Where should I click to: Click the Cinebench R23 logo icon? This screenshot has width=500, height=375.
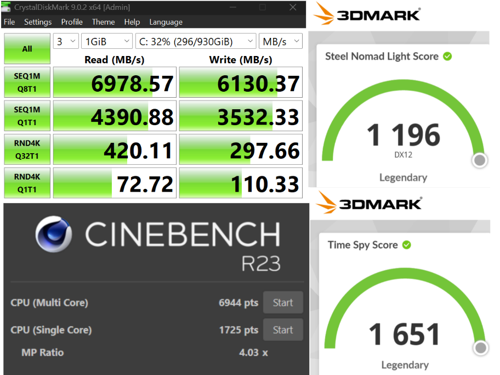[54, 235]
